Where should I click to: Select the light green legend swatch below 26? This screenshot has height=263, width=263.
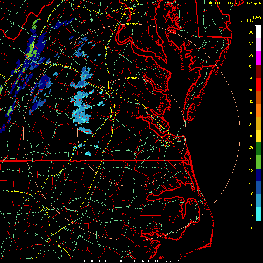click(x=258, y=162)
